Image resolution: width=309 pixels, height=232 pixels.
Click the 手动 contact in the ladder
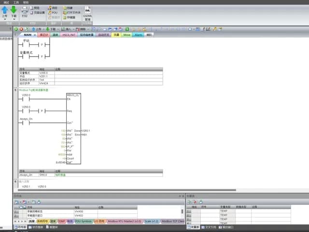[26, 45]
